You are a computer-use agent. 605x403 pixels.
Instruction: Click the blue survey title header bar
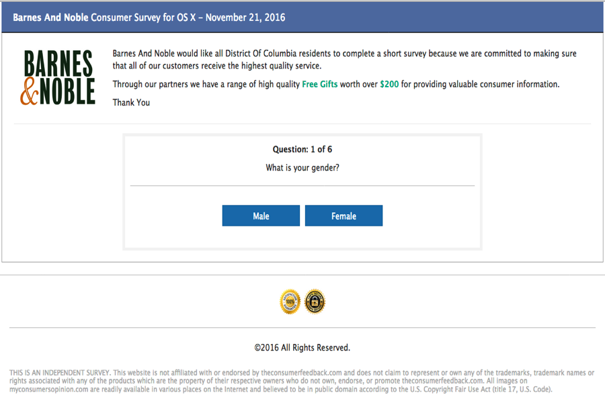click(302, 17)
